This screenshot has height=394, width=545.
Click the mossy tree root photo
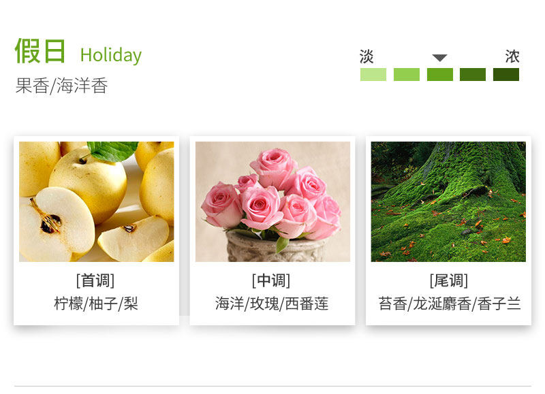[448, 201]
